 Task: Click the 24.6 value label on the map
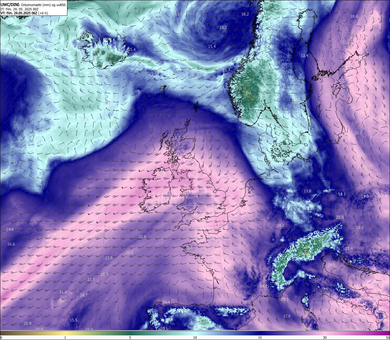pyautogui.click(x=10, y=230)
